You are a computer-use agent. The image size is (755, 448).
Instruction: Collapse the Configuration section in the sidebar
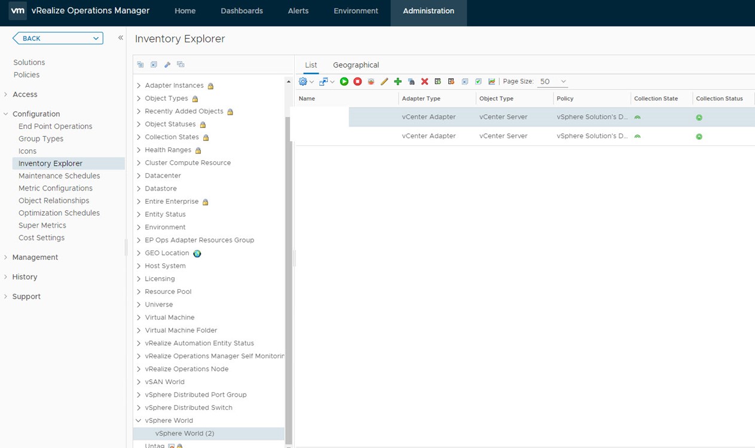6,114
